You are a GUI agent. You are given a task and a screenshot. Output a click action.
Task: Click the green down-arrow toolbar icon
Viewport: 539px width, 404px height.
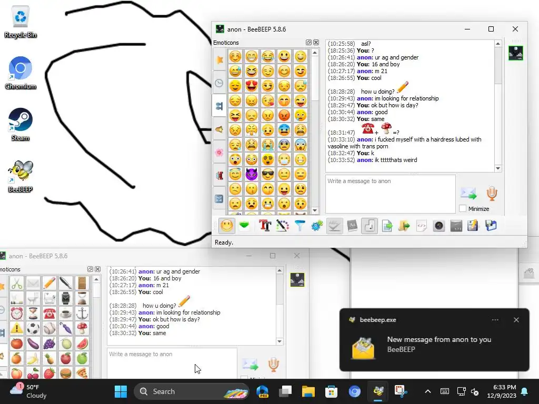pos(244,226)
